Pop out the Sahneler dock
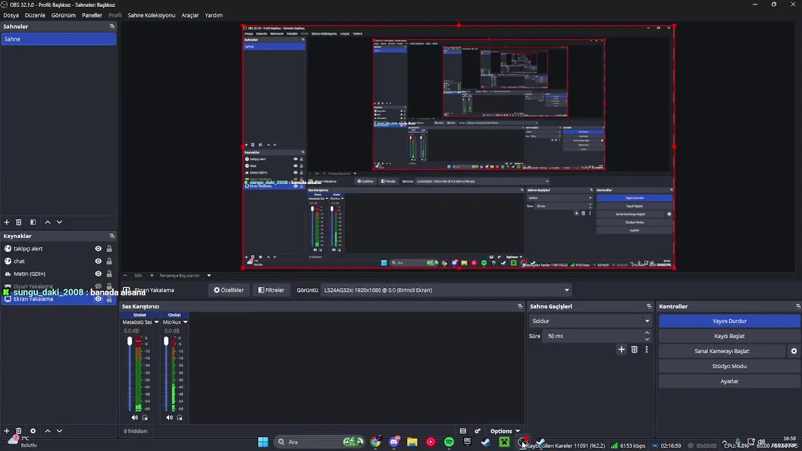This screenshot has height=451, width=802. 112,26
